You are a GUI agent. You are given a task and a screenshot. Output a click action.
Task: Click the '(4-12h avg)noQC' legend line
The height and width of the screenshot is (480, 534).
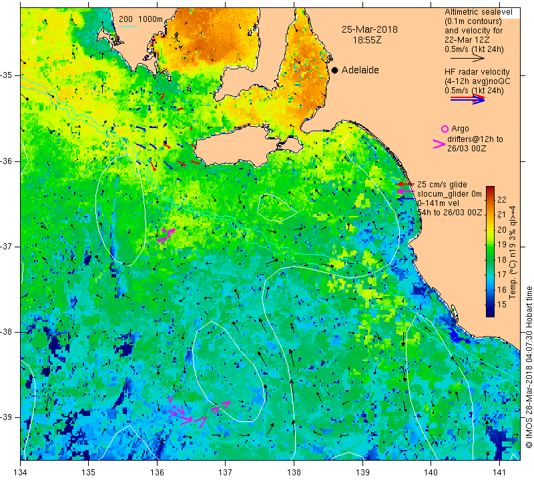[477, 81]
